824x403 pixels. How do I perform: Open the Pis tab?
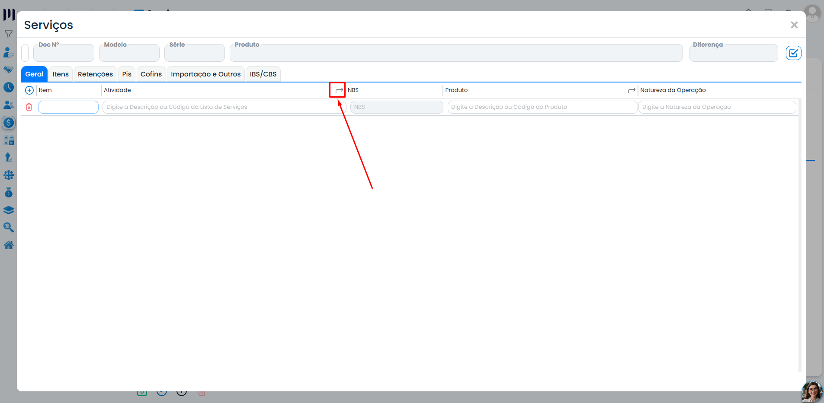(x=127, y=74)
